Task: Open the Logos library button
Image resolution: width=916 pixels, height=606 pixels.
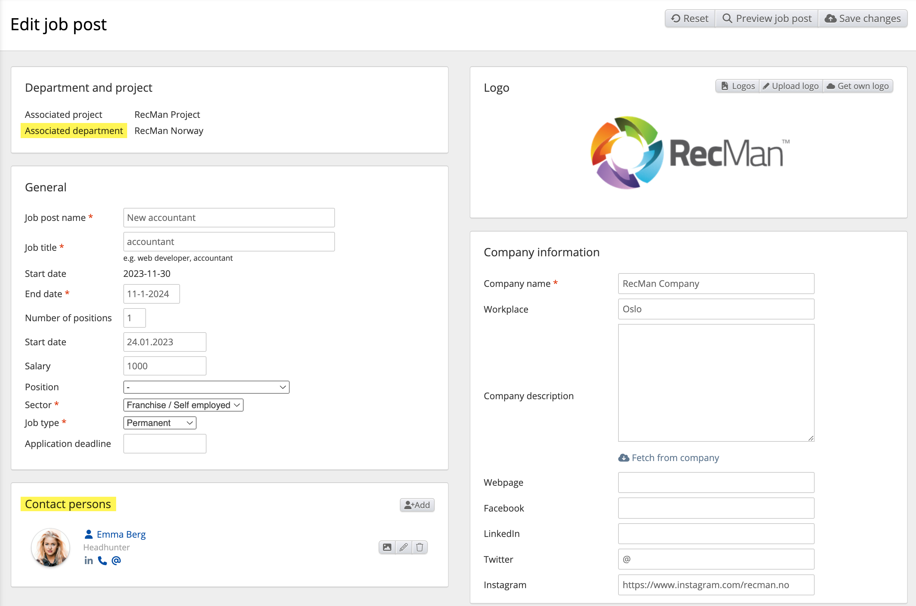Action: coord(738,86)
